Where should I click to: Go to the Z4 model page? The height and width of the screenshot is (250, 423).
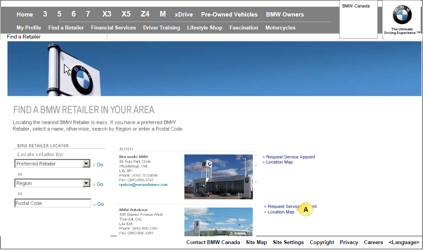[145, 14]
